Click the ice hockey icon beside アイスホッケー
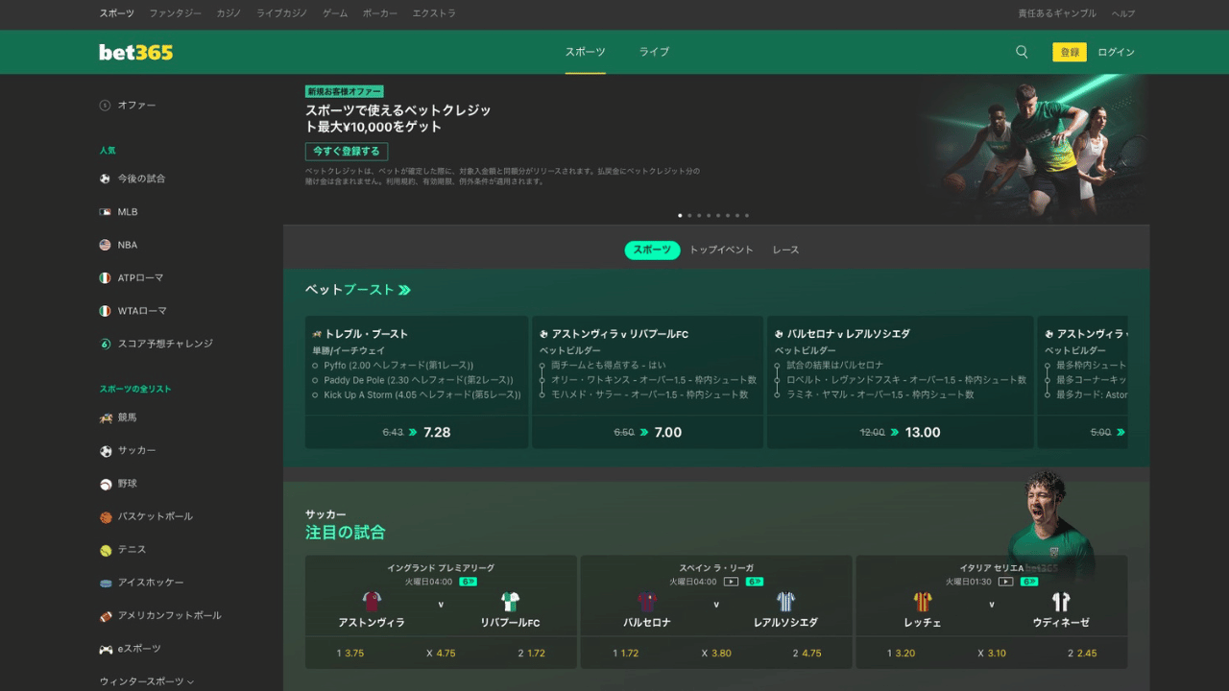Viewport: 1229px width, 691px height. [x=106, y=584]
